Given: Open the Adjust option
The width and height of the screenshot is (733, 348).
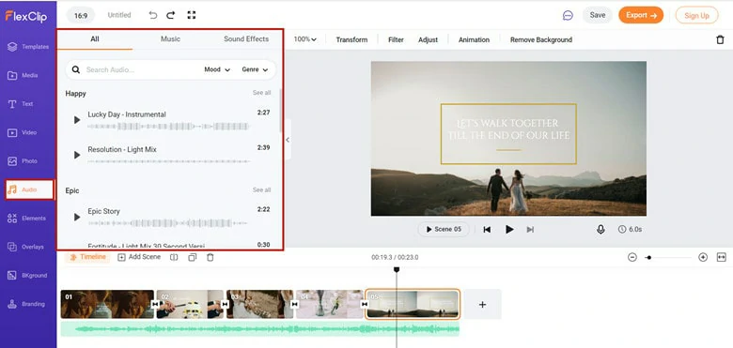Looking at the screenshot, I should point(428,39).
